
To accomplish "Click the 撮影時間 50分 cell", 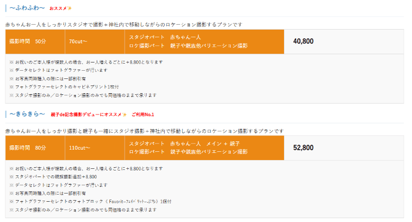I will coord(35,42).
